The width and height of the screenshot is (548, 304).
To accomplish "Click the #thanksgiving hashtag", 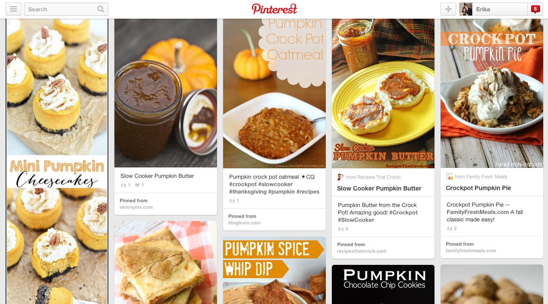I will 248,192.
